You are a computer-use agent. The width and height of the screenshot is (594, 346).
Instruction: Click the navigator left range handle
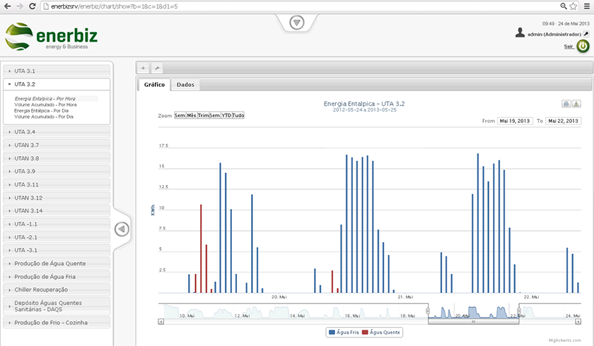[x=428, y=311]
